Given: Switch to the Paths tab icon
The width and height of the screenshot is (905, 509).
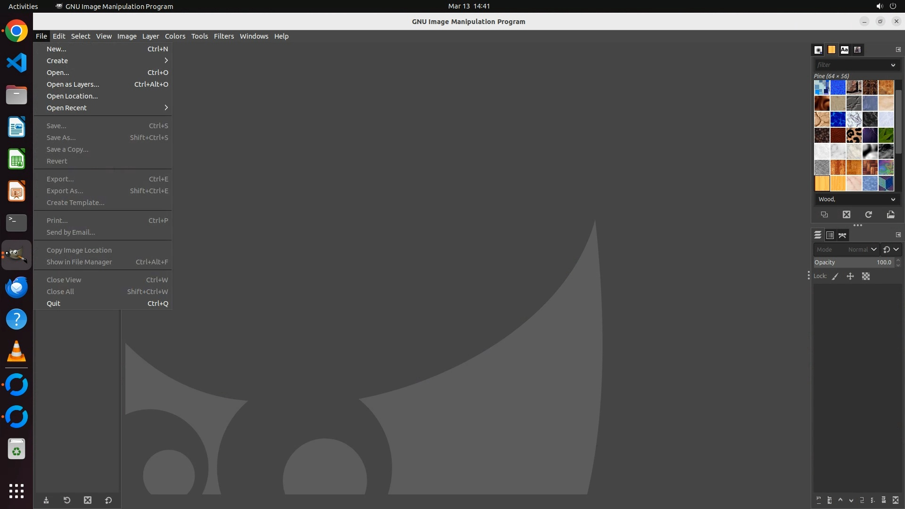Looking at the screenshot, I should tap(842, 235).
